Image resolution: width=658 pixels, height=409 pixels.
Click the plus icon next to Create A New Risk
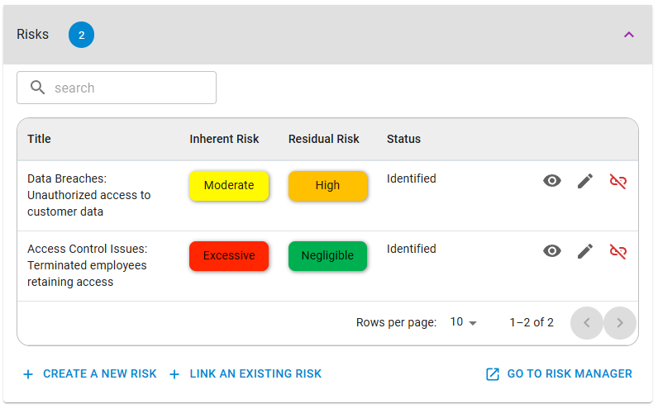(x=28, y=374)
